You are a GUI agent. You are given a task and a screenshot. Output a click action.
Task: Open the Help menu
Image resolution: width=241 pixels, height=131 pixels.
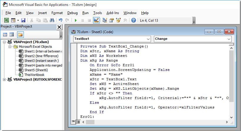coord(145,13)
